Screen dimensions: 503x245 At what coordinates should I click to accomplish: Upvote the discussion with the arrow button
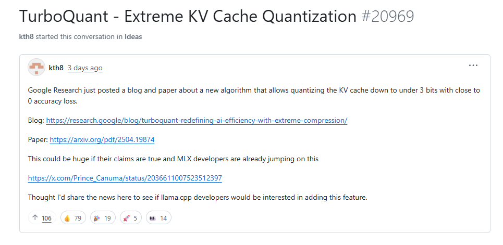(42, 218)
